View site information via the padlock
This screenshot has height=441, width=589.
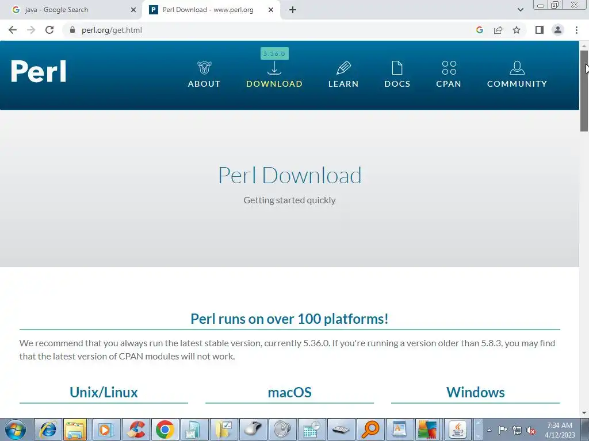(x=72, y=30)
